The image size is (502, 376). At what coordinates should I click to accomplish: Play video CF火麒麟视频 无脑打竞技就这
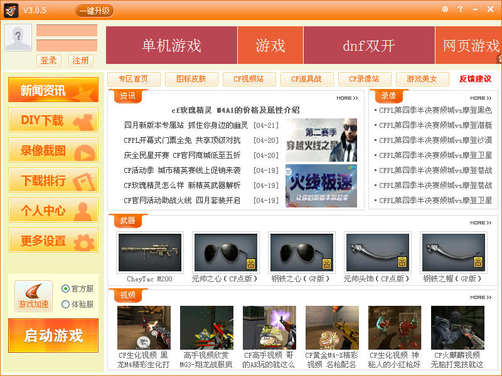click(457, 328)
